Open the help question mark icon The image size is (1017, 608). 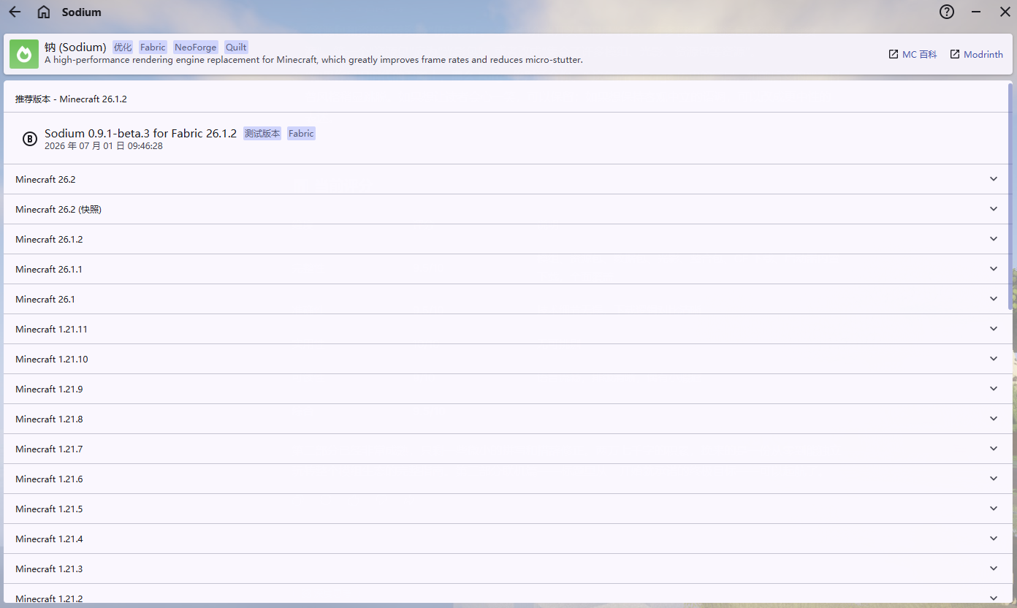[947, 12]
